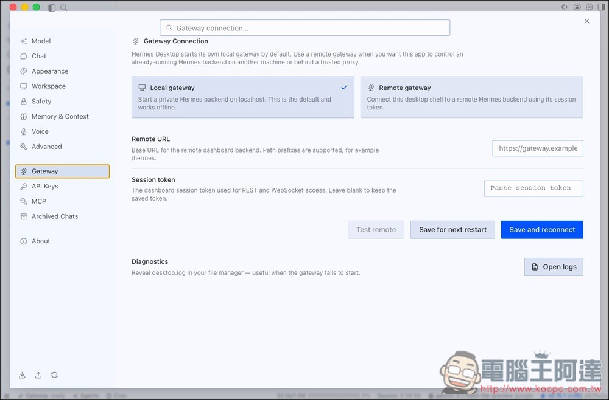Open Archived Chats
The height and width of the screenshot is (400, 609).
(x=62, y=216)
